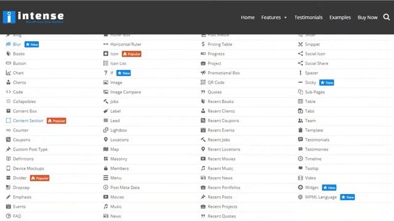Viewport: 394px width, 221px height.
Task: Click the Label tag icon
Action: point(106,111)
